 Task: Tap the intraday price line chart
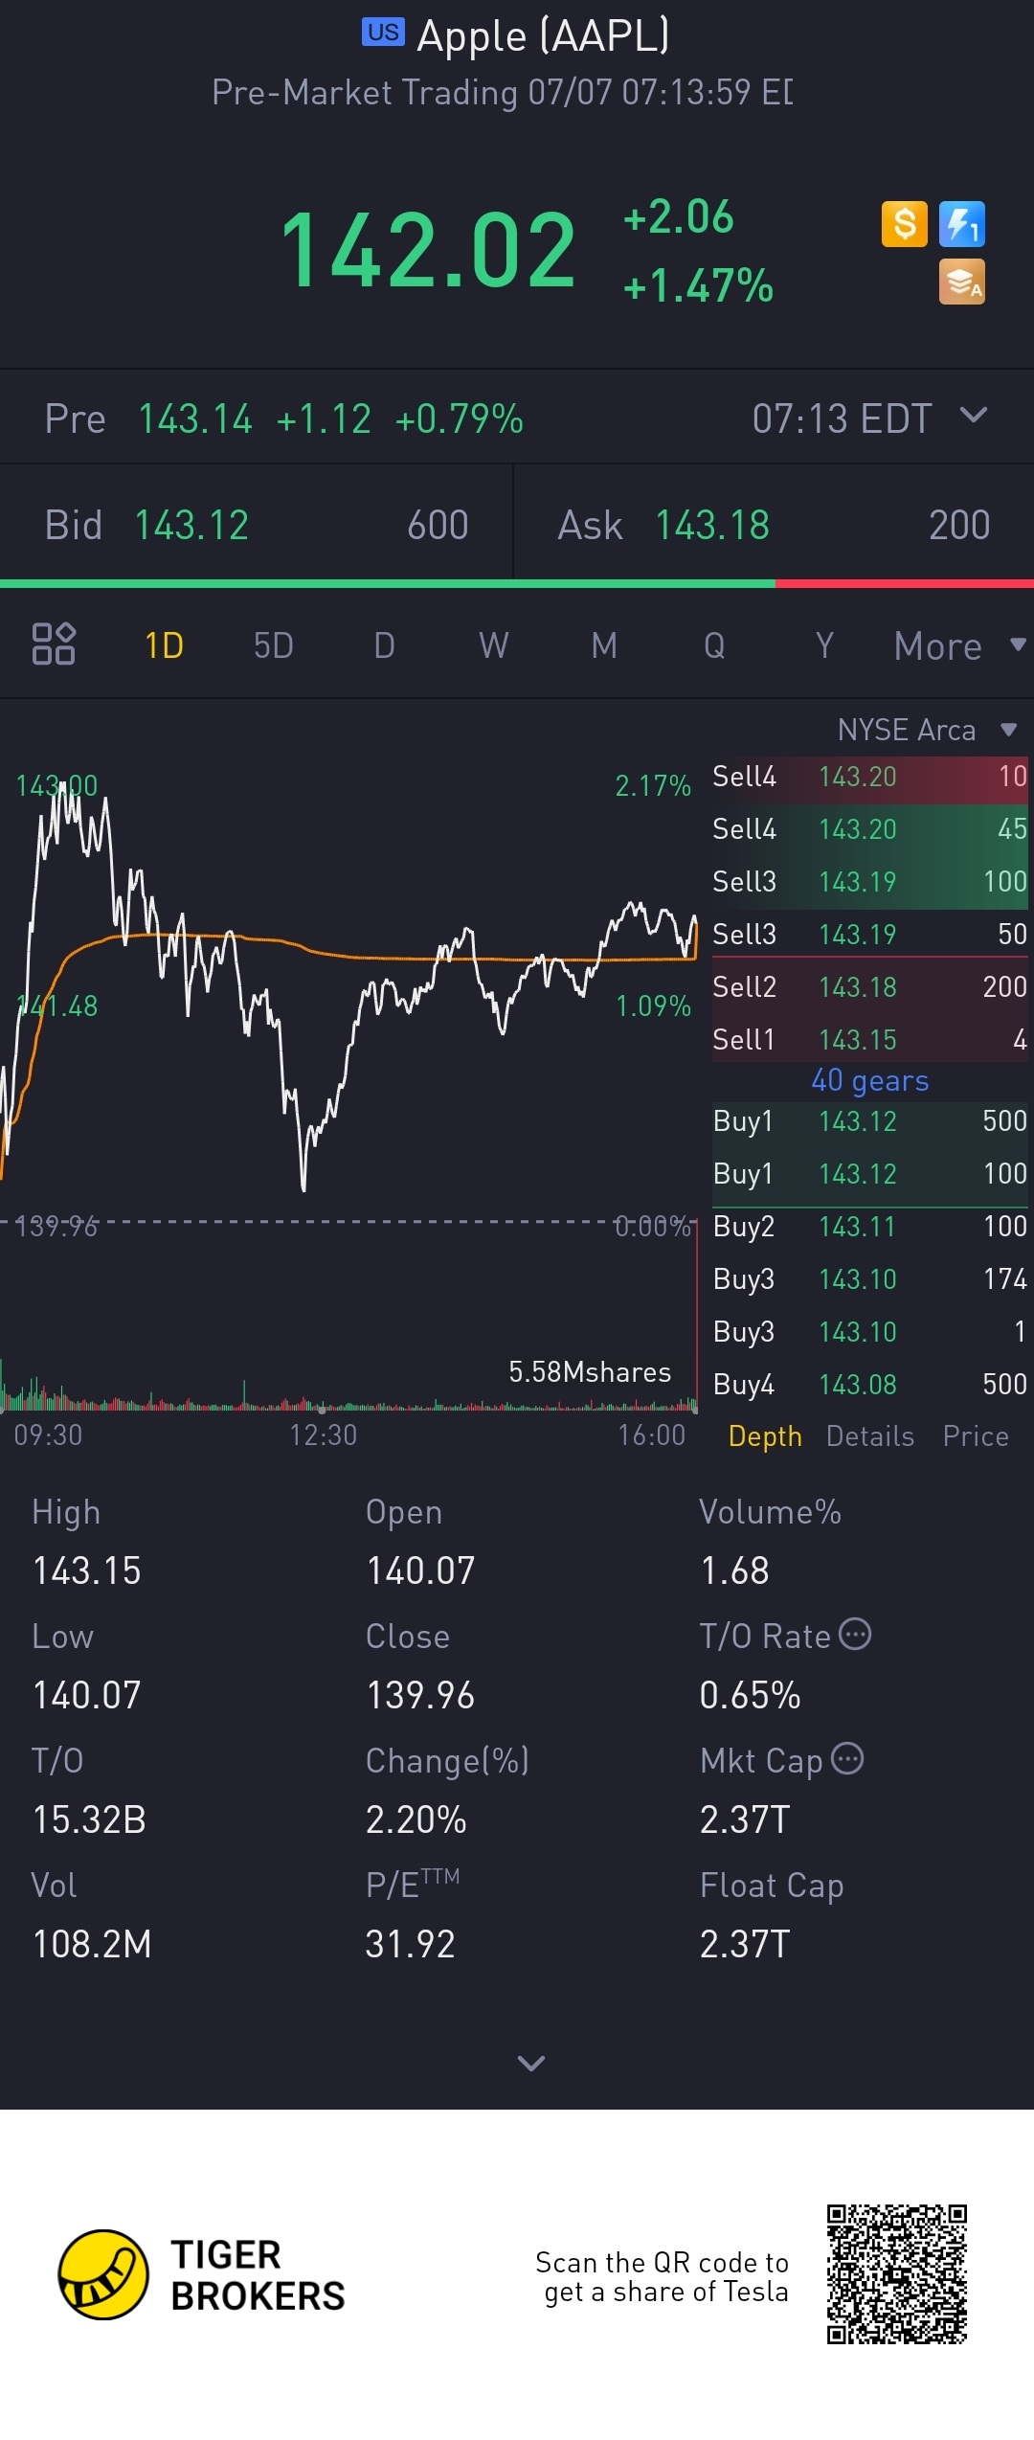[x=348, y=986]
